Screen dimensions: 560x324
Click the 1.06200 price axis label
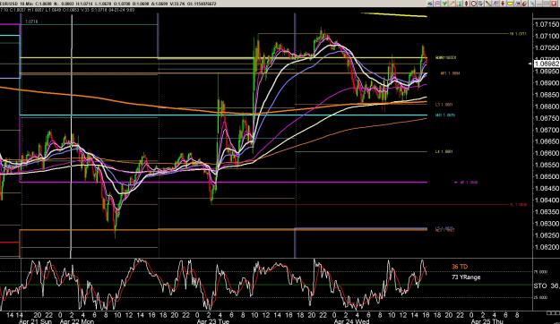tap(547, 247)
